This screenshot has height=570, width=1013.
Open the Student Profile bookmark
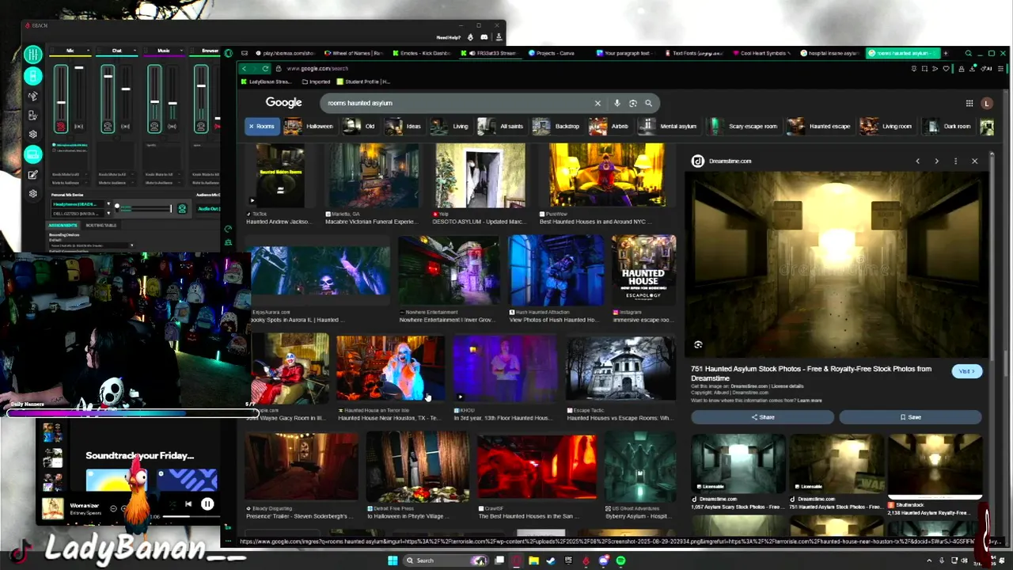coord(364,82)
